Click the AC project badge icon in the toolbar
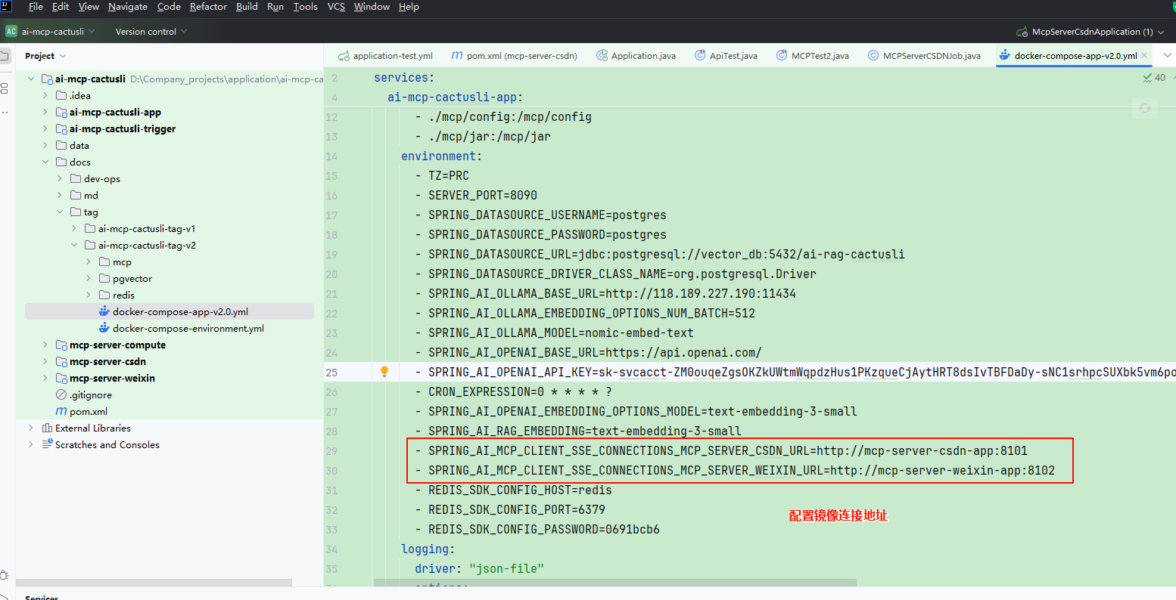 coord(11,32)
